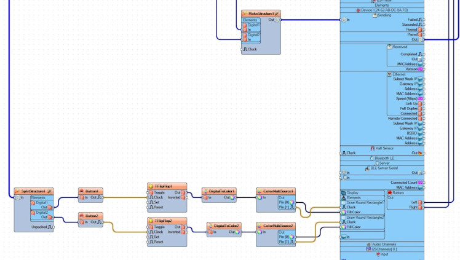Click the MakeStructure1 pencil edit icon
This screenshot has height=260, width=460.
pyautogui.click(x=277, y=14)
